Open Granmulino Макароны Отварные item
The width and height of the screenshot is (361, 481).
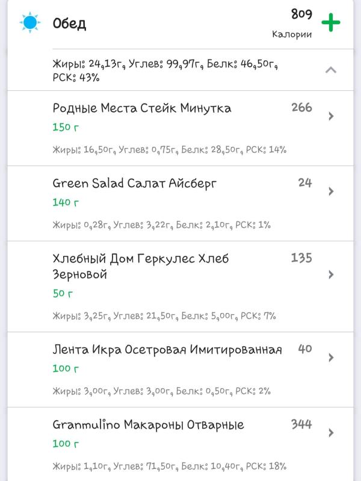148,425
